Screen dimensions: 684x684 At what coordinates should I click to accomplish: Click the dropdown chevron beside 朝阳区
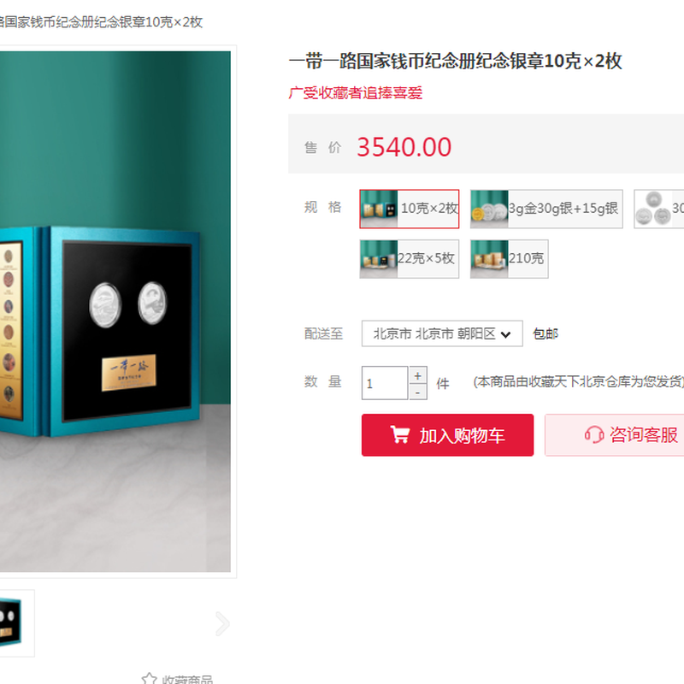point(505,334)
